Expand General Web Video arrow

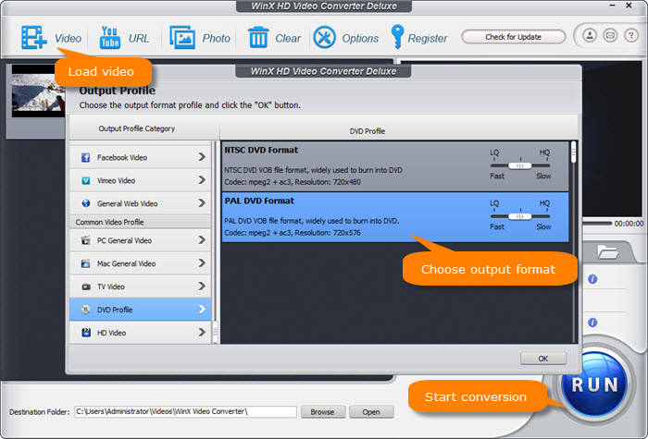pos(202,203)
